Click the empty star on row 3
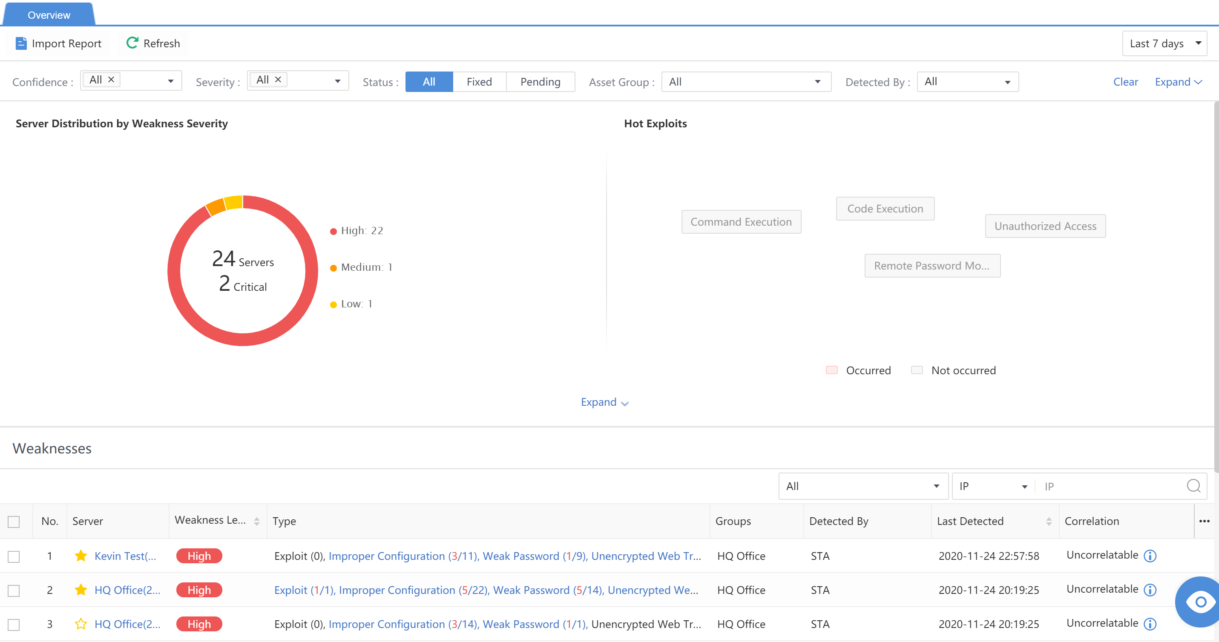This screenshot has width=1219, height=642. click(81, 624)
